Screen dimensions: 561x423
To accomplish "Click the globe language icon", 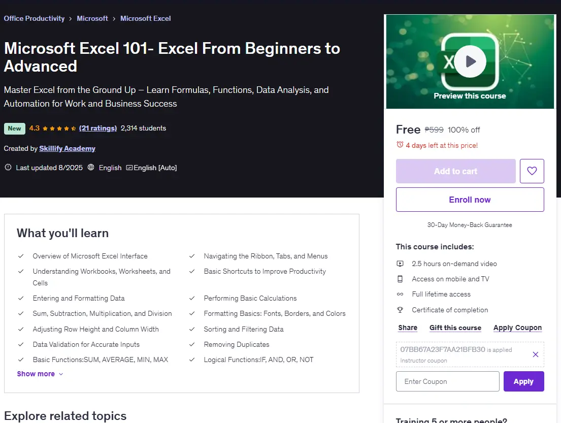I will [91, 167].
